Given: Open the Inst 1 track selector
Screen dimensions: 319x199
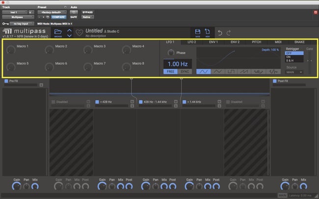Looking at the screenshot, I should (15, 12).
